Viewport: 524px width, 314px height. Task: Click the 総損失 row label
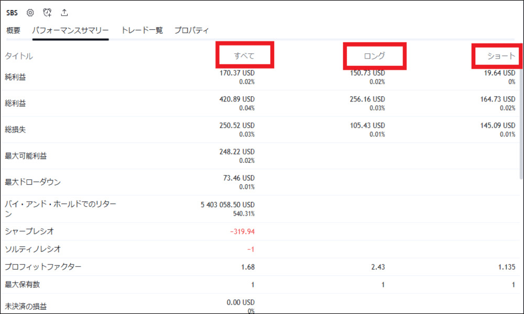(x=15, y=129)
